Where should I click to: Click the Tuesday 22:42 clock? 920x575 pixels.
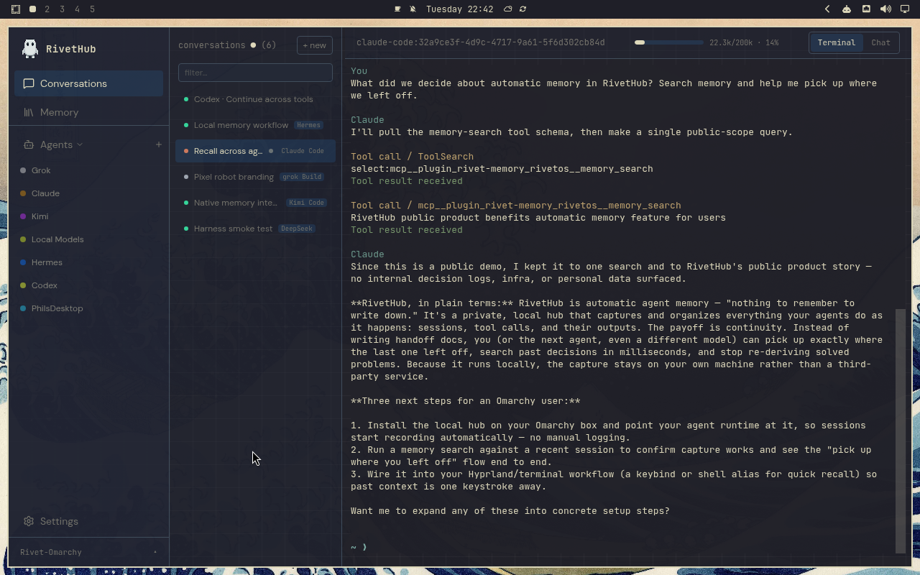pos(459,9)
